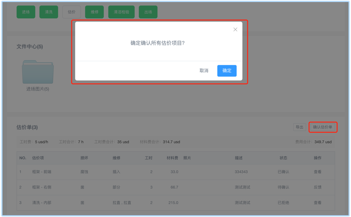This screenshot has width=351, height=217.
Task: Click the 清洗 - 内部 cell
Action: coord(42,203)
